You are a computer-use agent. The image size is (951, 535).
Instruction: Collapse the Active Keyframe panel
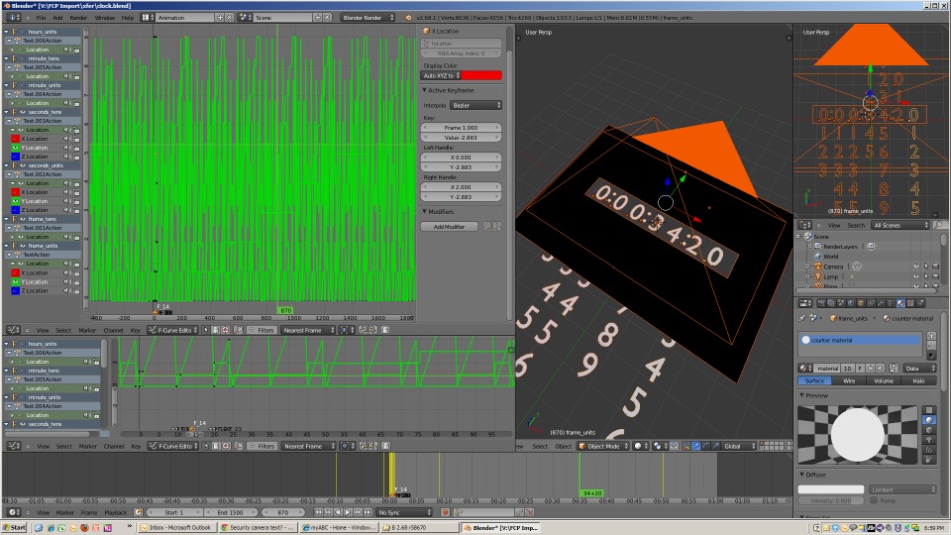pos(425,90)
